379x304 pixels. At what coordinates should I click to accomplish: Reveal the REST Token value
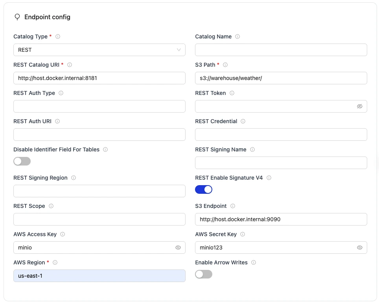[360, 106]
